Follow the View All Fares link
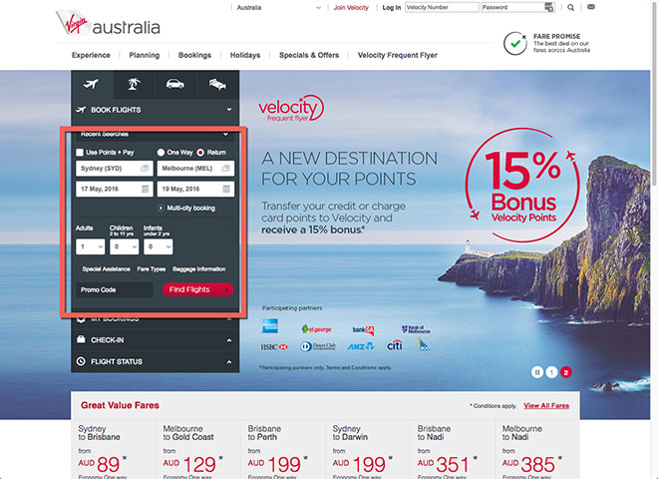This screenshot has height=479, width=658. (546, 405)
